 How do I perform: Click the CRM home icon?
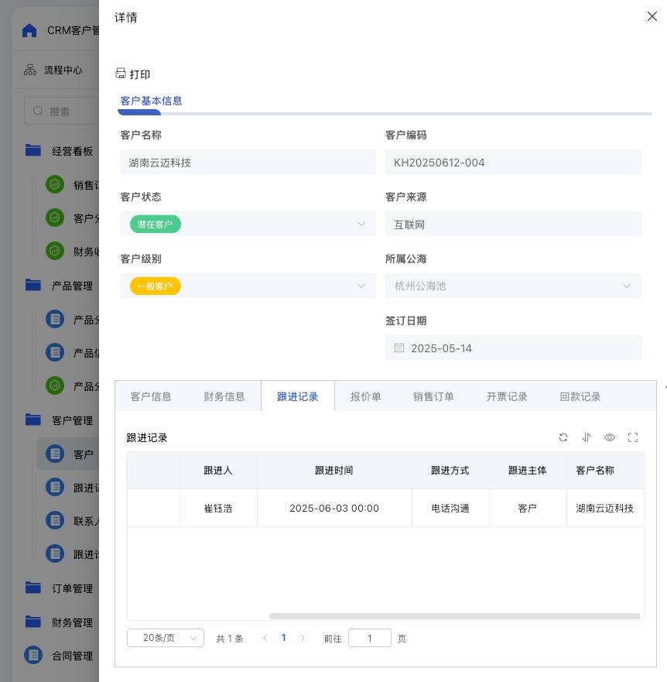pos(29,30)
